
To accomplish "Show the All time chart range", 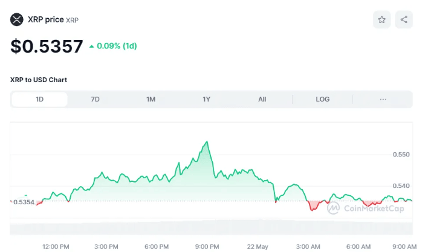I will (x=262, y=99).
